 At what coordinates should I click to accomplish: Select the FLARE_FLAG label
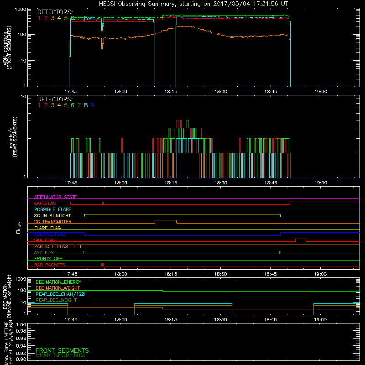click(x=47, y=228)
